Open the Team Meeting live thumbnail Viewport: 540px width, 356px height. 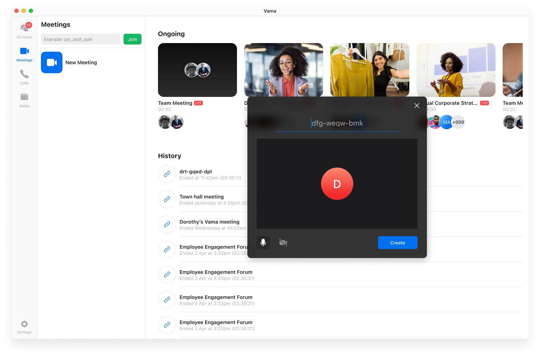197,70
